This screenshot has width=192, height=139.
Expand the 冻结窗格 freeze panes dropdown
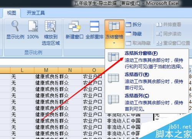pyautogui.click(x=114, y=34)
